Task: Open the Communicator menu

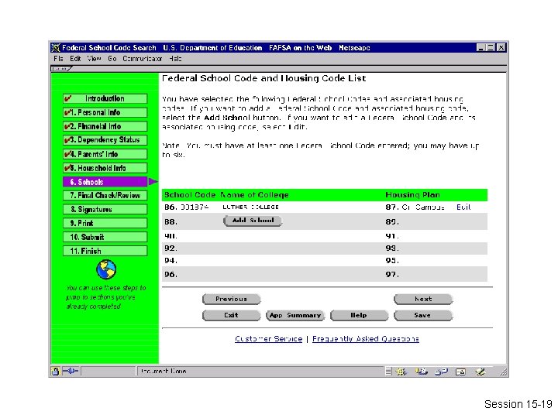Action: [x=143, y=59]
